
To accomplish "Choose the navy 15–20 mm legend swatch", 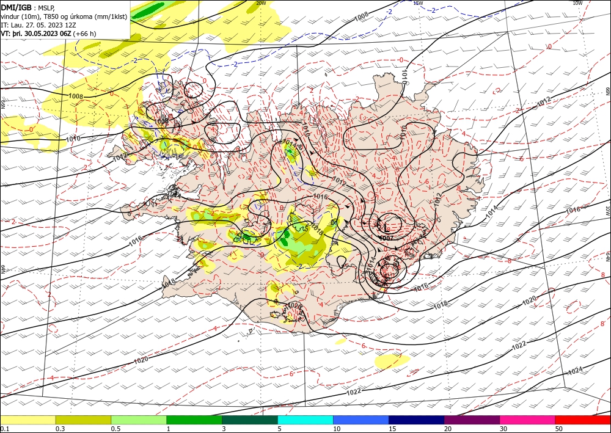I will 417,420.
